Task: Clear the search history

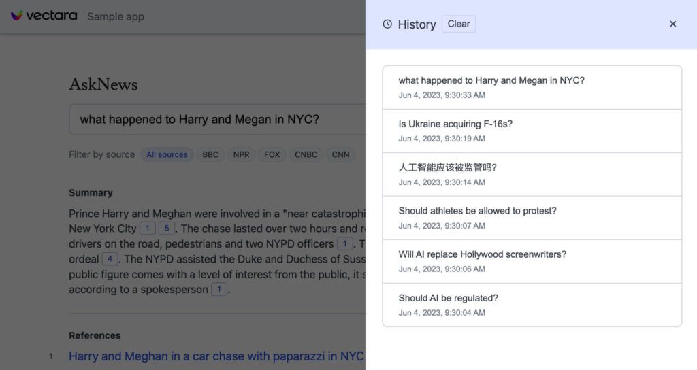Action: (458, 24)
